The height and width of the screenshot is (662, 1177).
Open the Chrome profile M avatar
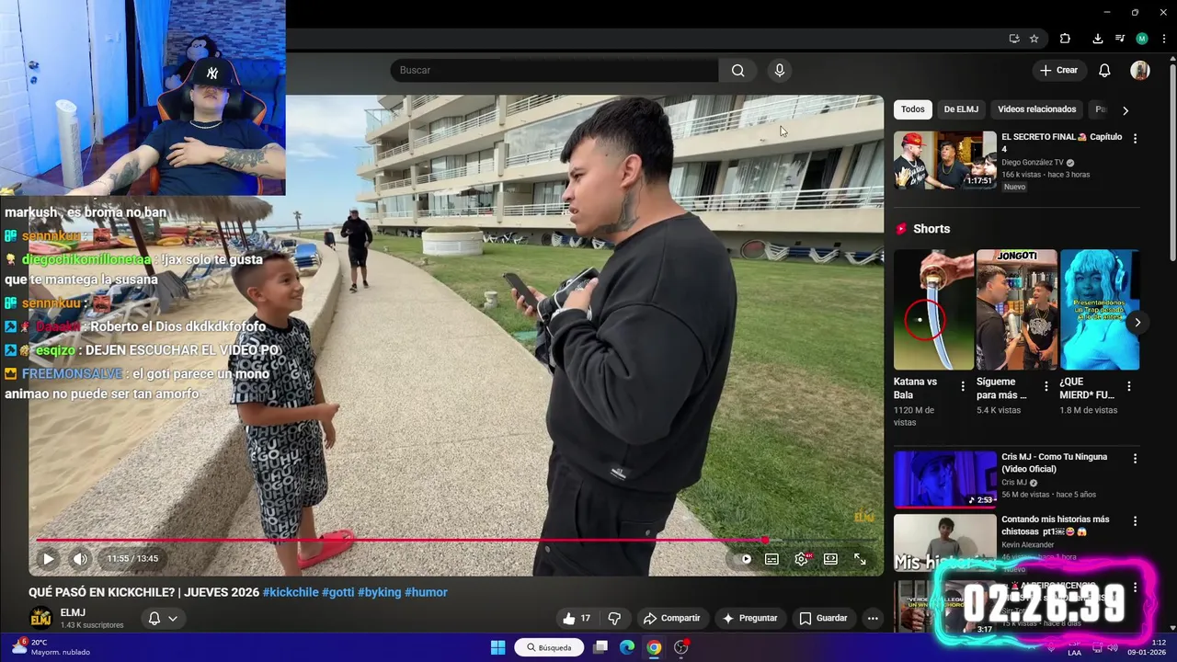click(1141, 39)
